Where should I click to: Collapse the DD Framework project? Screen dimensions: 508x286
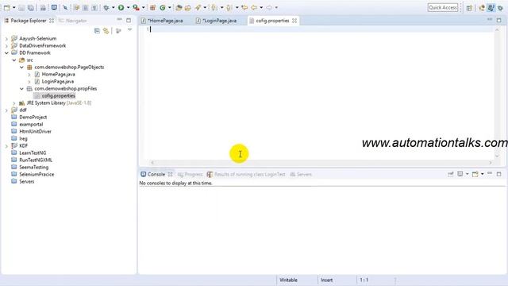6,53
